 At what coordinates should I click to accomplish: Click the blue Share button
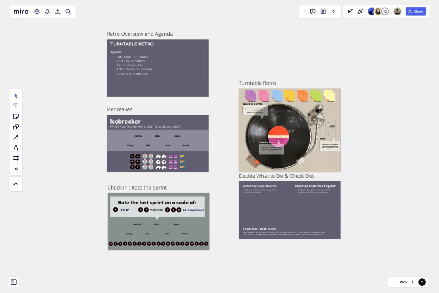tap(416, 12)
